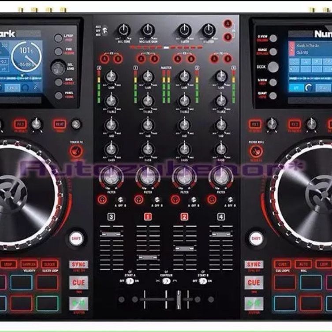Grab the channel 1 volume fader cap
Viewport: 332px width, 332px height.
(148, 257)
